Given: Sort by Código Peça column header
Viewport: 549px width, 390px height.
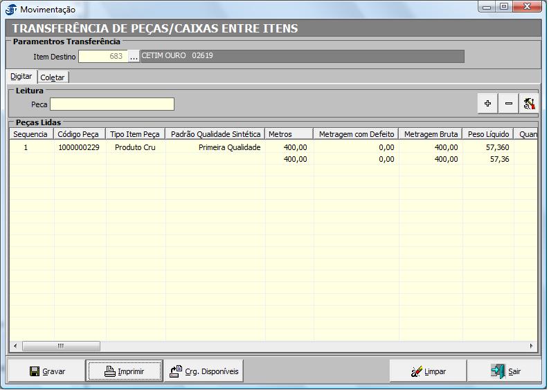Looking at the screenshot, I should 80,134.
